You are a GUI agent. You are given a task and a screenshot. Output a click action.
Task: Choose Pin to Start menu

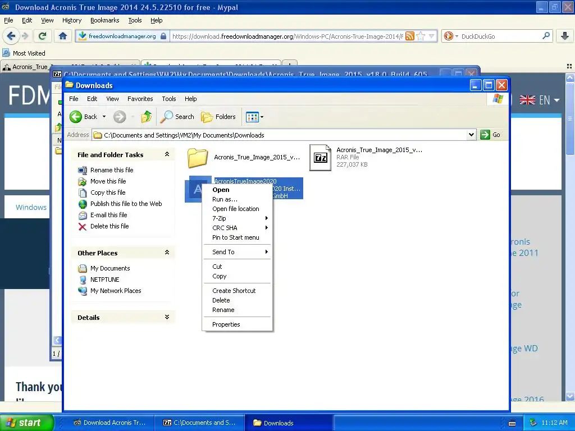(x=237, y=237)
